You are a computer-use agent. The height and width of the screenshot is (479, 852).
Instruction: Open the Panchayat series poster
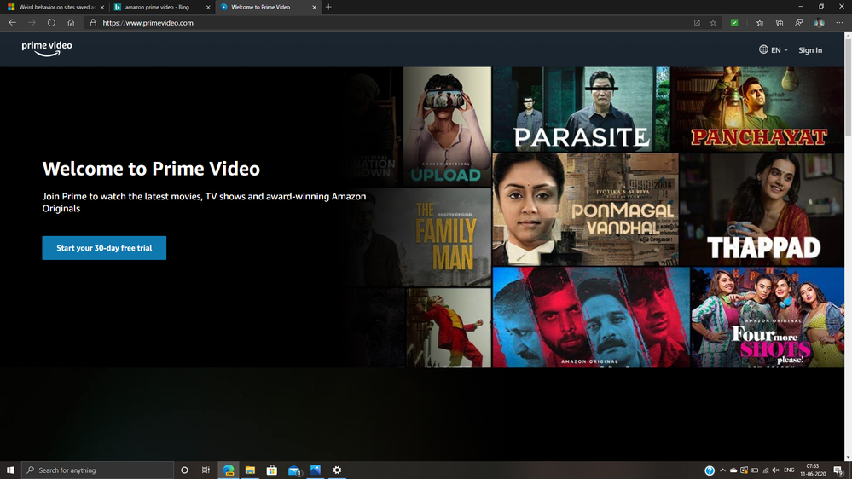pyautogui.click(x=757, y=109)
